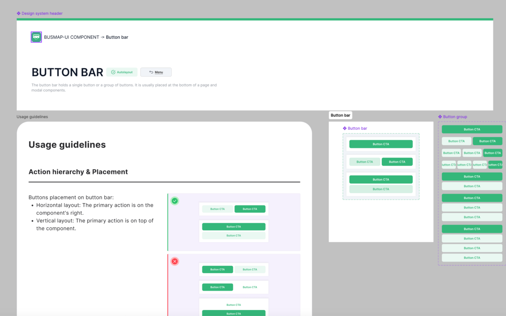Click the Menu back-arrow button
Viewport: 506px width, 316px height.
pyautogui.click(x=156, y=72)
